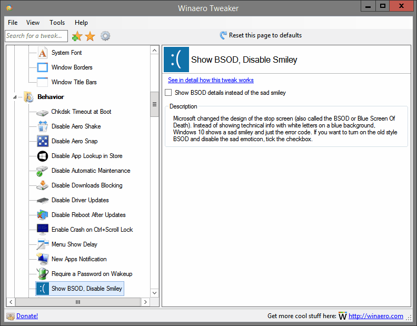The image size is (417, 326).
Task: Select Disable Automatic Maintenance
Action: (91, 171)
